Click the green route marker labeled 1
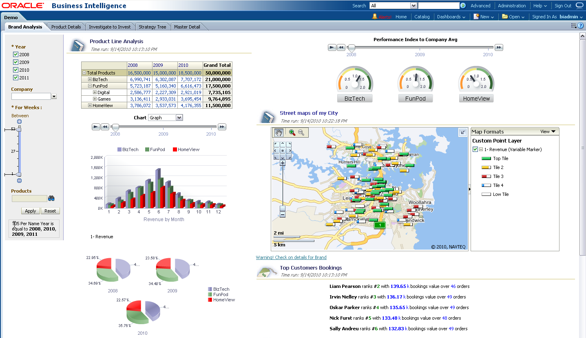The image size is (586, 338). tap(380, 225)
